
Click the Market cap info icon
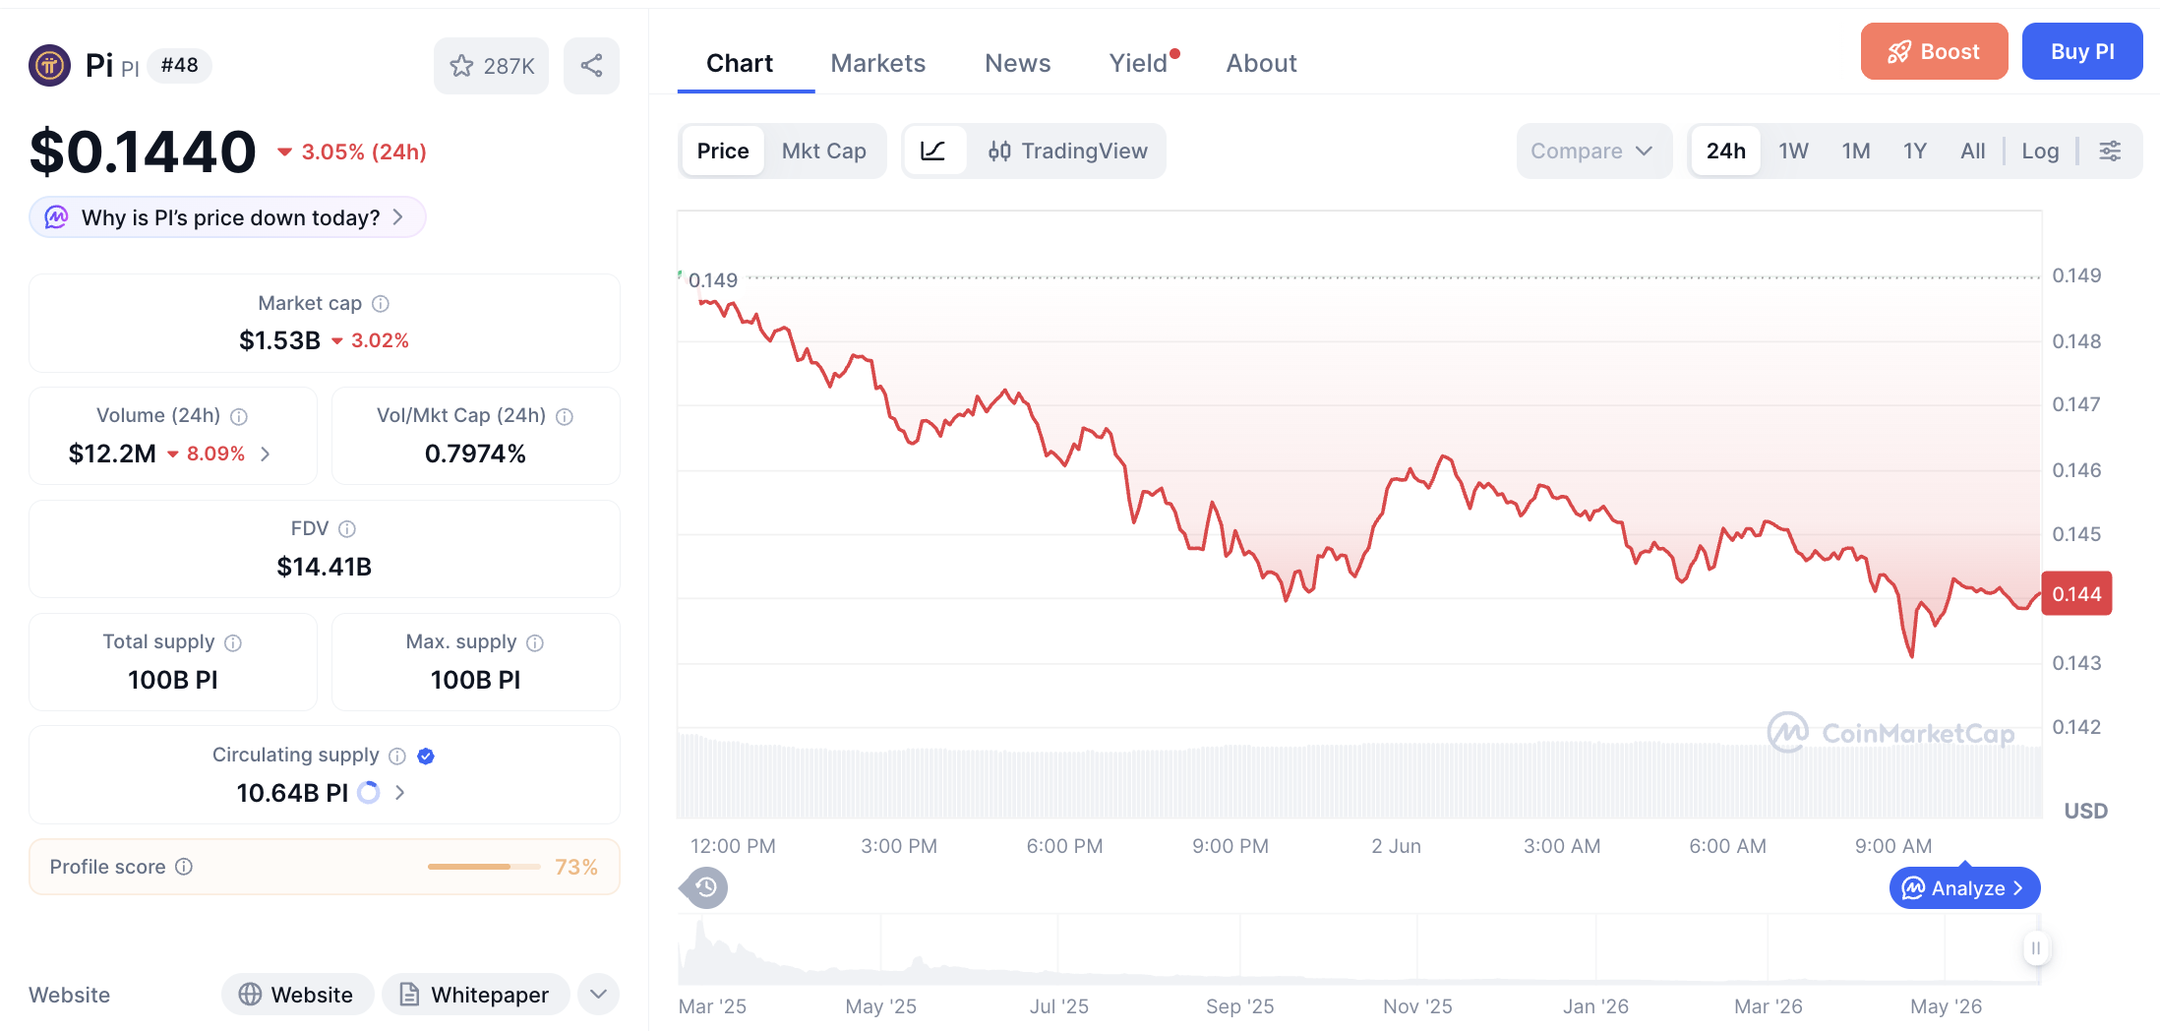(381, 304)
